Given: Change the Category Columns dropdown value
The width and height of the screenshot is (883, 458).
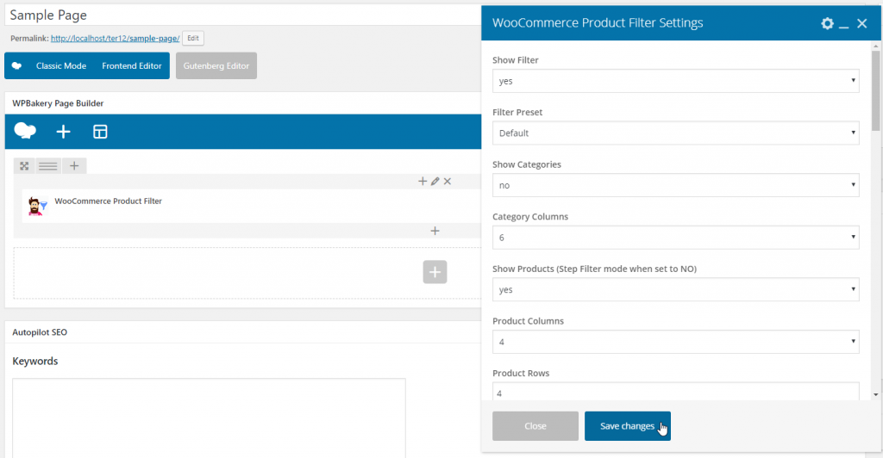Looking at the screenshot, I should tap(675, 238).
